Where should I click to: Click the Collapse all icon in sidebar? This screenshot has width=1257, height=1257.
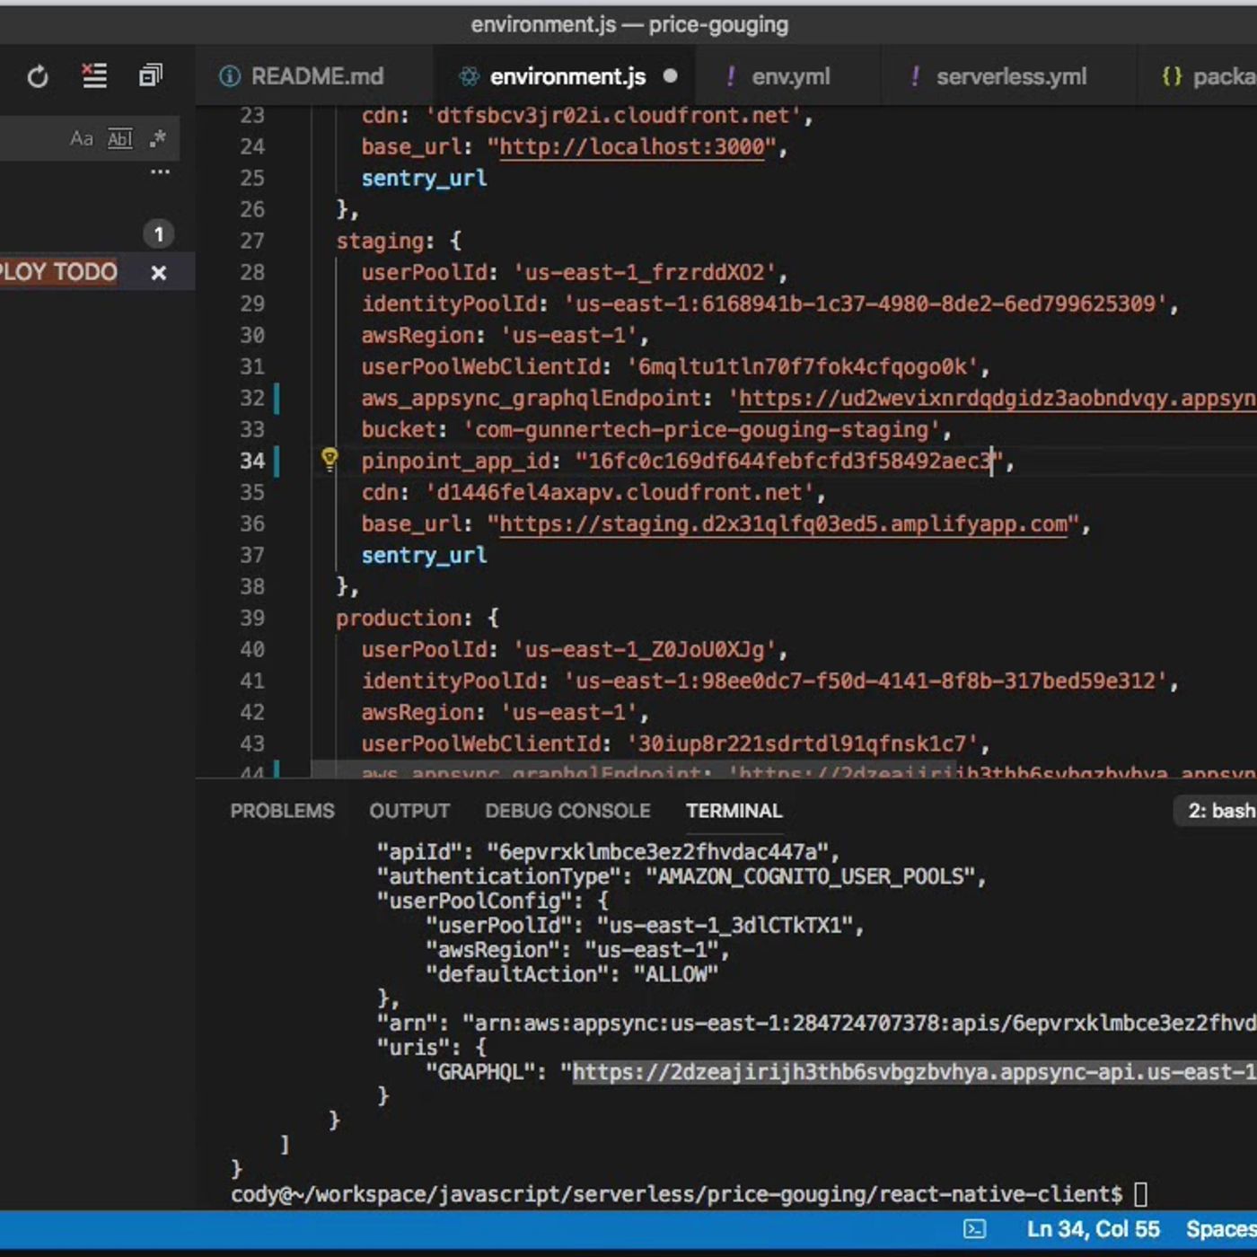click(151, 76)
